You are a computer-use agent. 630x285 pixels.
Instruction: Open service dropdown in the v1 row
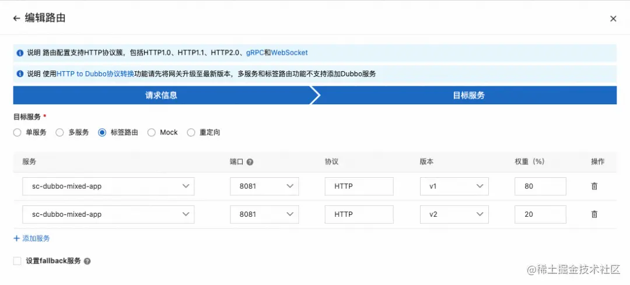coord(108,187)
